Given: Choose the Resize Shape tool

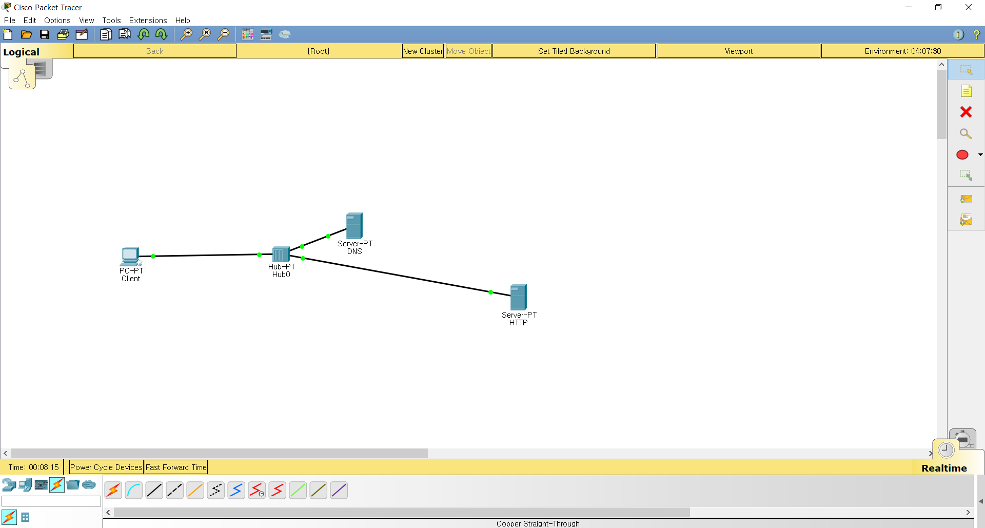Looking at the screenshot, I should point(966,175).
